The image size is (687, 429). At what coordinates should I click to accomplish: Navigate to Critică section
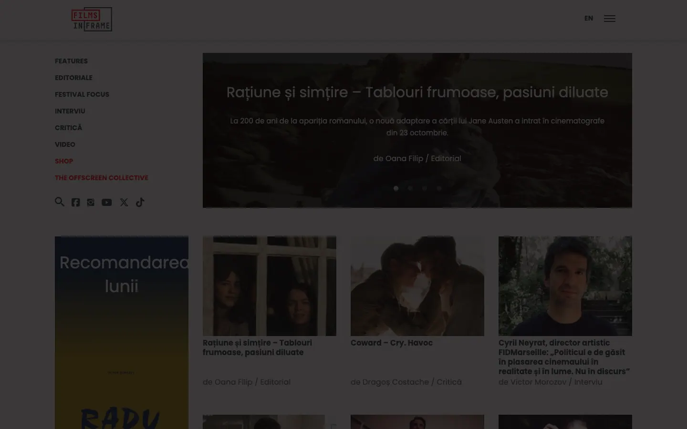[x=69, y=128]
